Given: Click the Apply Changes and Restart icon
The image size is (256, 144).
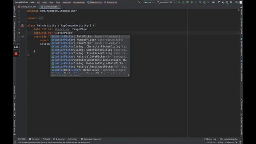Looking at the screenshot, I should click(183, 2).
